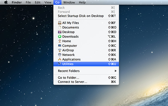
Task: Choose Go to Folder… entry
Action: 86,78
